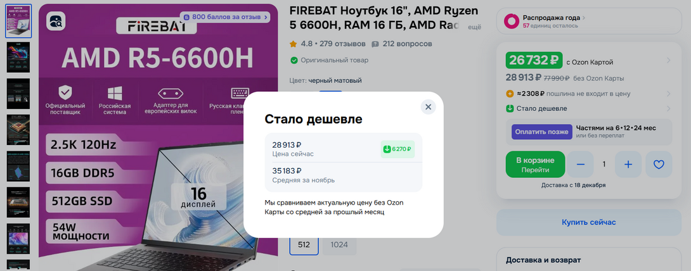Click the image search icon on product photo
Screen dimensions: 691x271
(x=56, y=21)
